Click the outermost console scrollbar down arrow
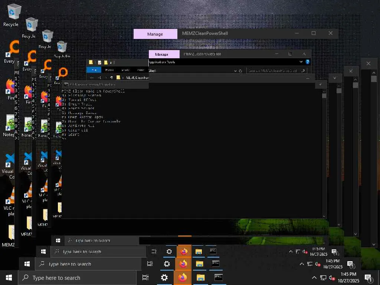The width and height of the screenshot is (380, 285). coord(374,245)
